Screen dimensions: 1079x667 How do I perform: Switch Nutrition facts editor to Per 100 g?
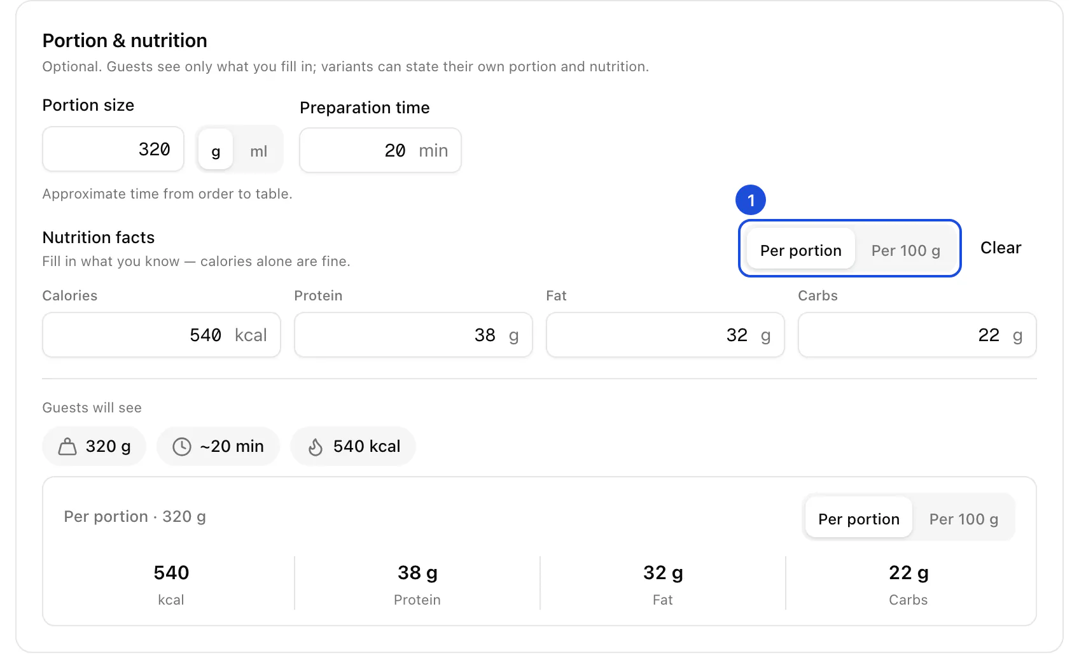905,250
